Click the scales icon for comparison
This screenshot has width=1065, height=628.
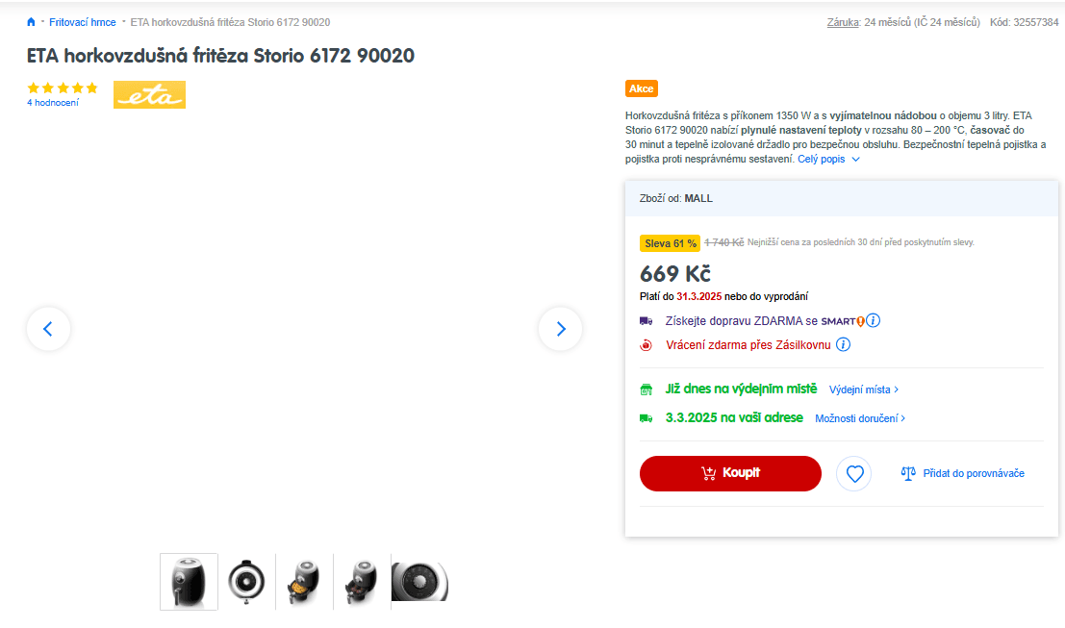(908, 473)
